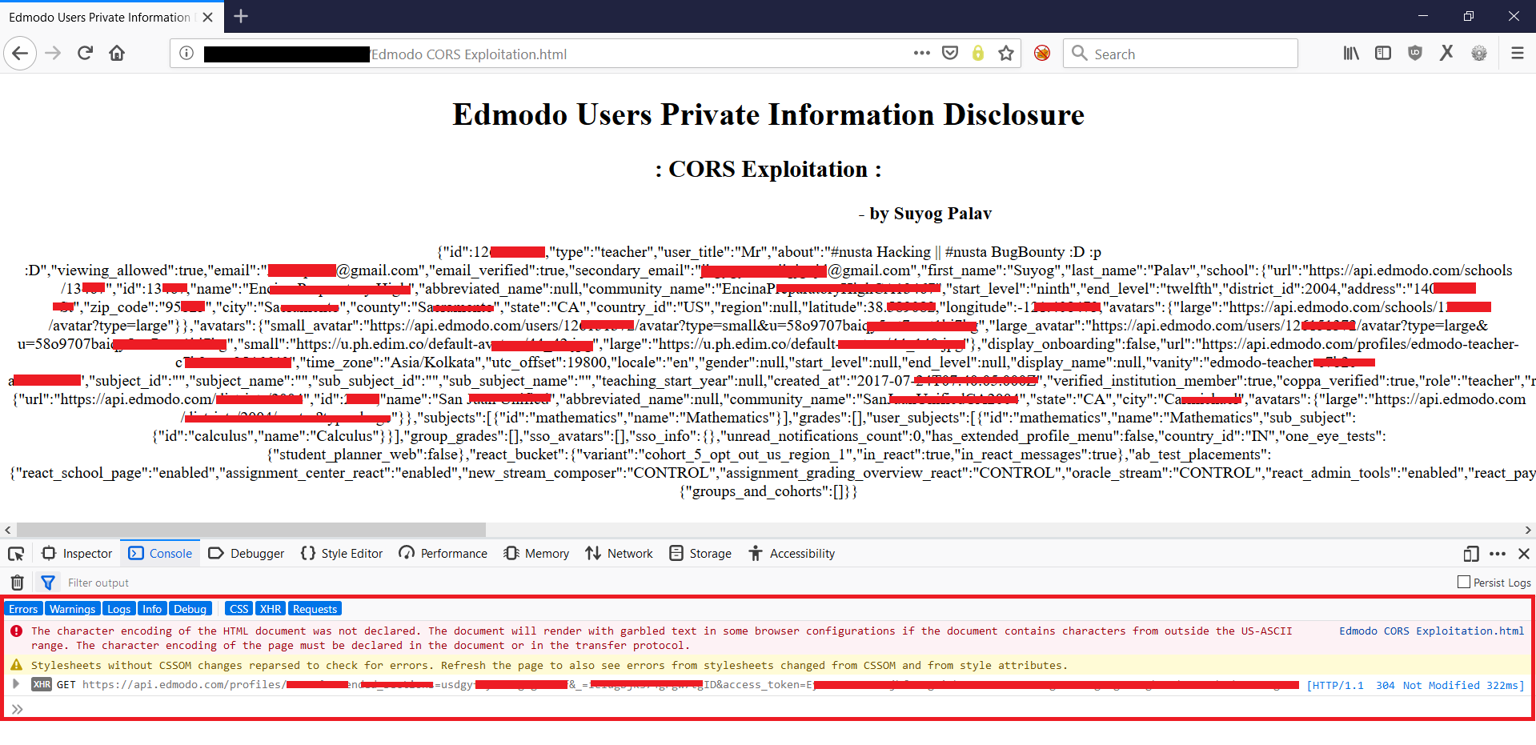Open devtools customize three-dot menu

(x=1498, y=554)
